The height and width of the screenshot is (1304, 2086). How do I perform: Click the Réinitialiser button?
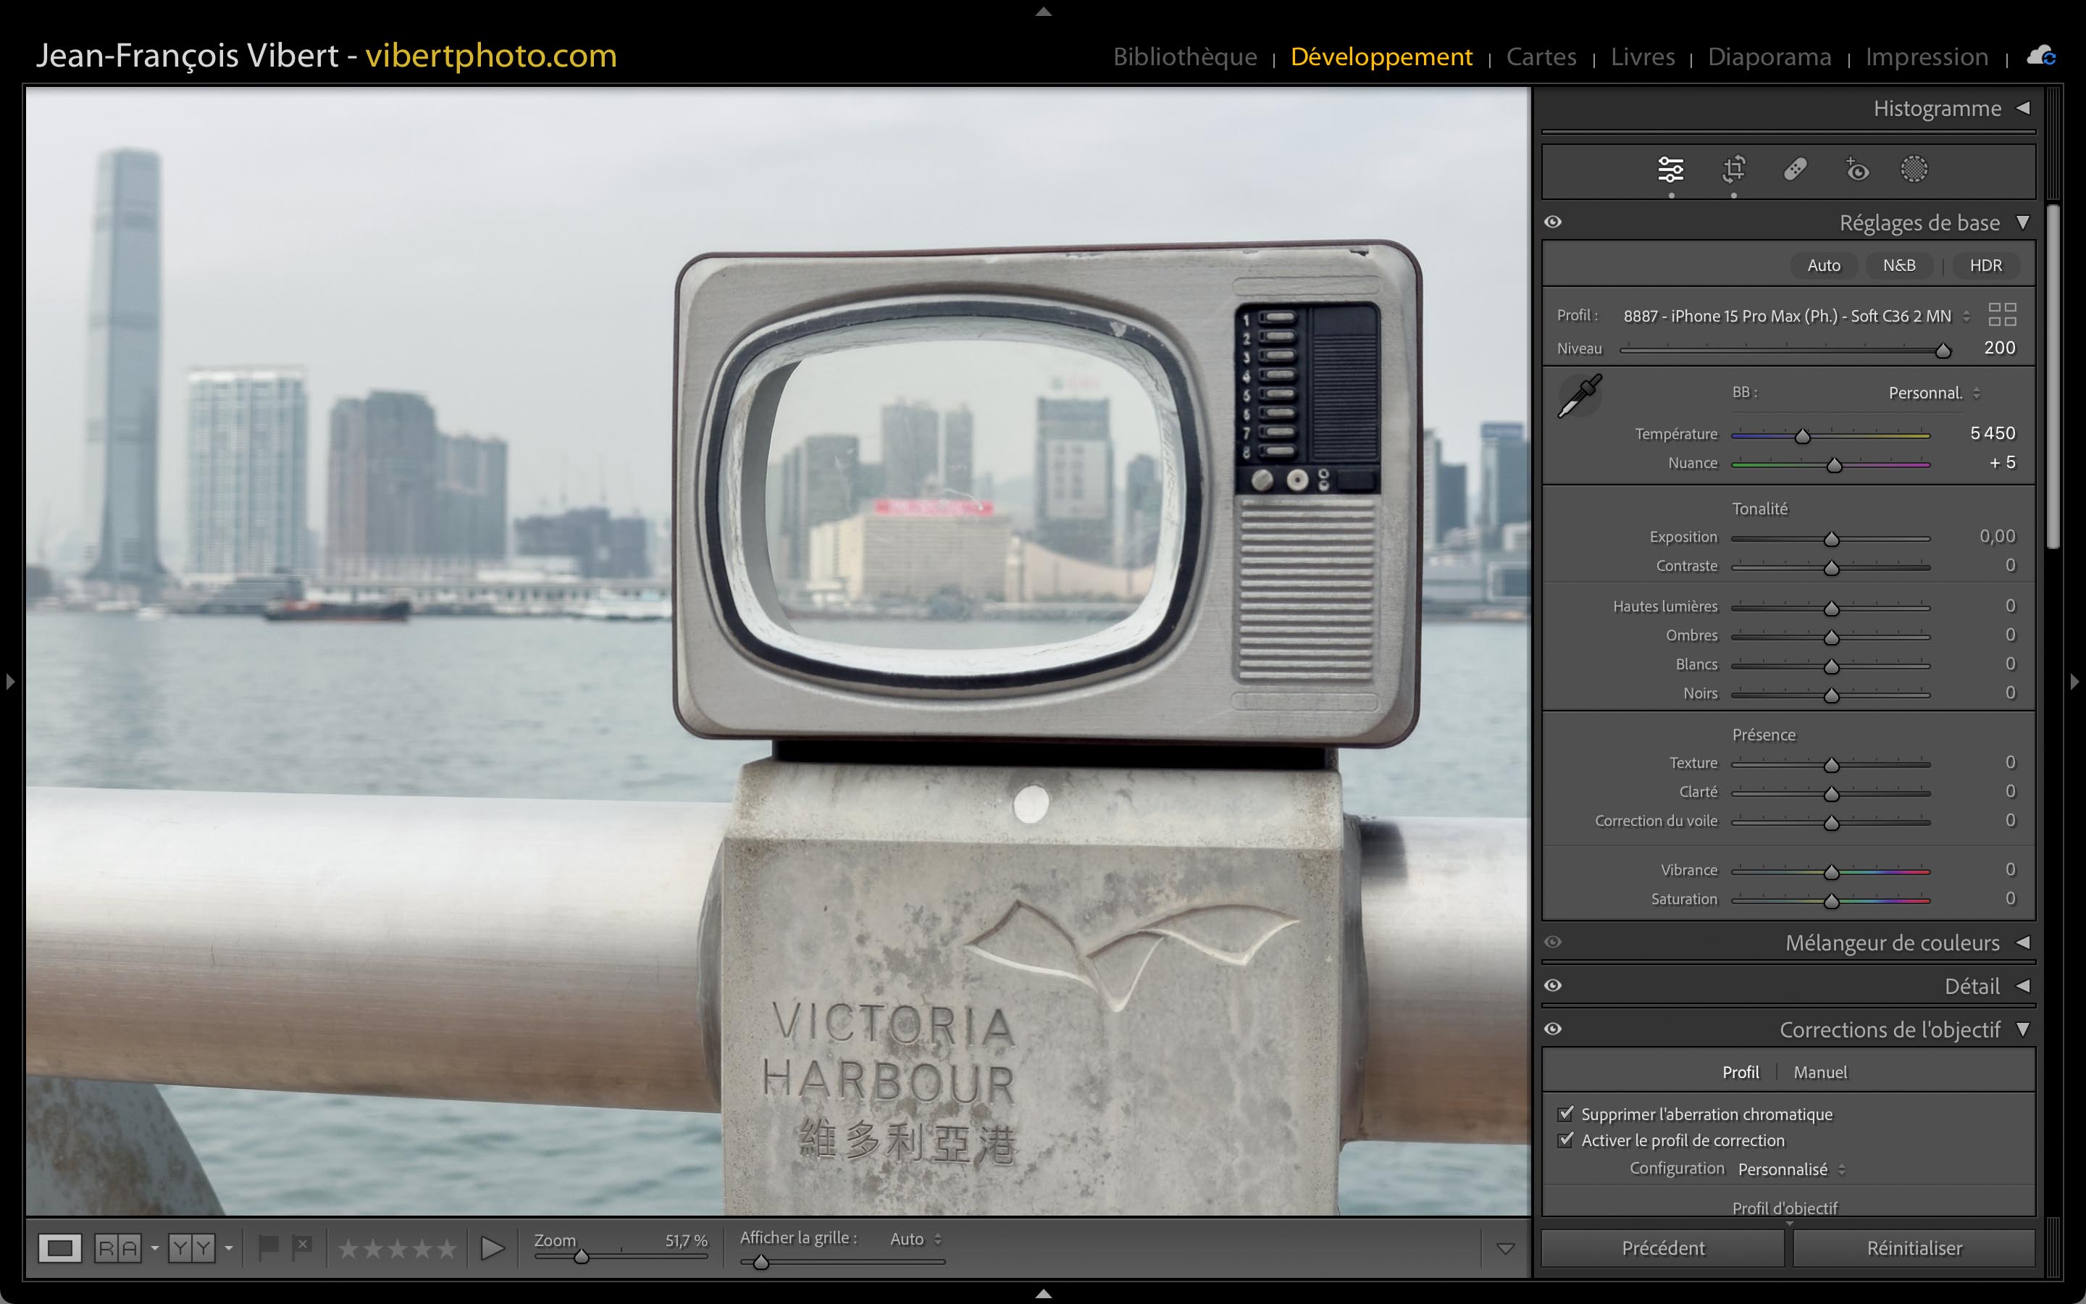(x=1914, y=1248)
